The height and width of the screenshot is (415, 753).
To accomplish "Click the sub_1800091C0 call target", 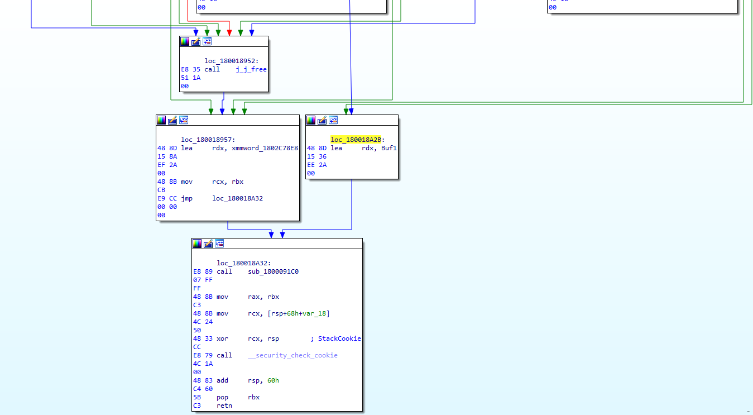I will click(x=275, y=271).
